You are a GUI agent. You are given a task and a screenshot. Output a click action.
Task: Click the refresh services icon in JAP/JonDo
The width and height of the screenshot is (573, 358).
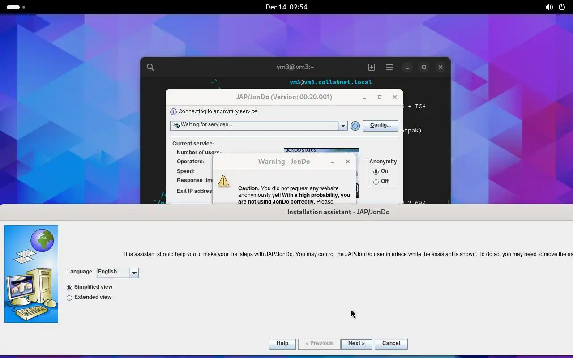tap(355, 126)
